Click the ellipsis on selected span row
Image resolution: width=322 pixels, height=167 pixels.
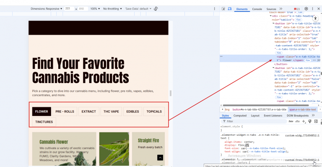point(221,56)
